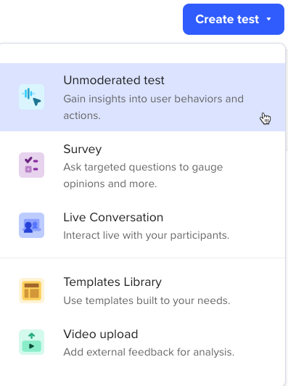Click the Video upload arrow icon
The image size is (288, 386).
point(31,342)
